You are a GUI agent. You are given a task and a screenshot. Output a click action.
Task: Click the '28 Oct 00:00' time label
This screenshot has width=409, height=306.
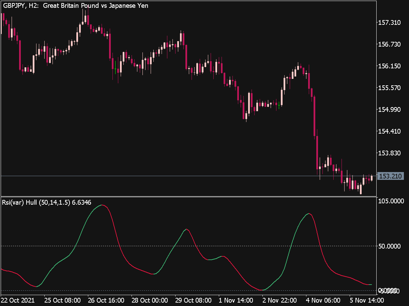coord(150,301)
